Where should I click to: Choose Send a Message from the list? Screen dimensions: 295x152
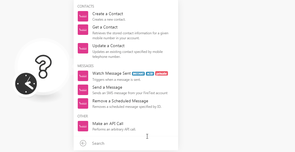tap(126, 90)
